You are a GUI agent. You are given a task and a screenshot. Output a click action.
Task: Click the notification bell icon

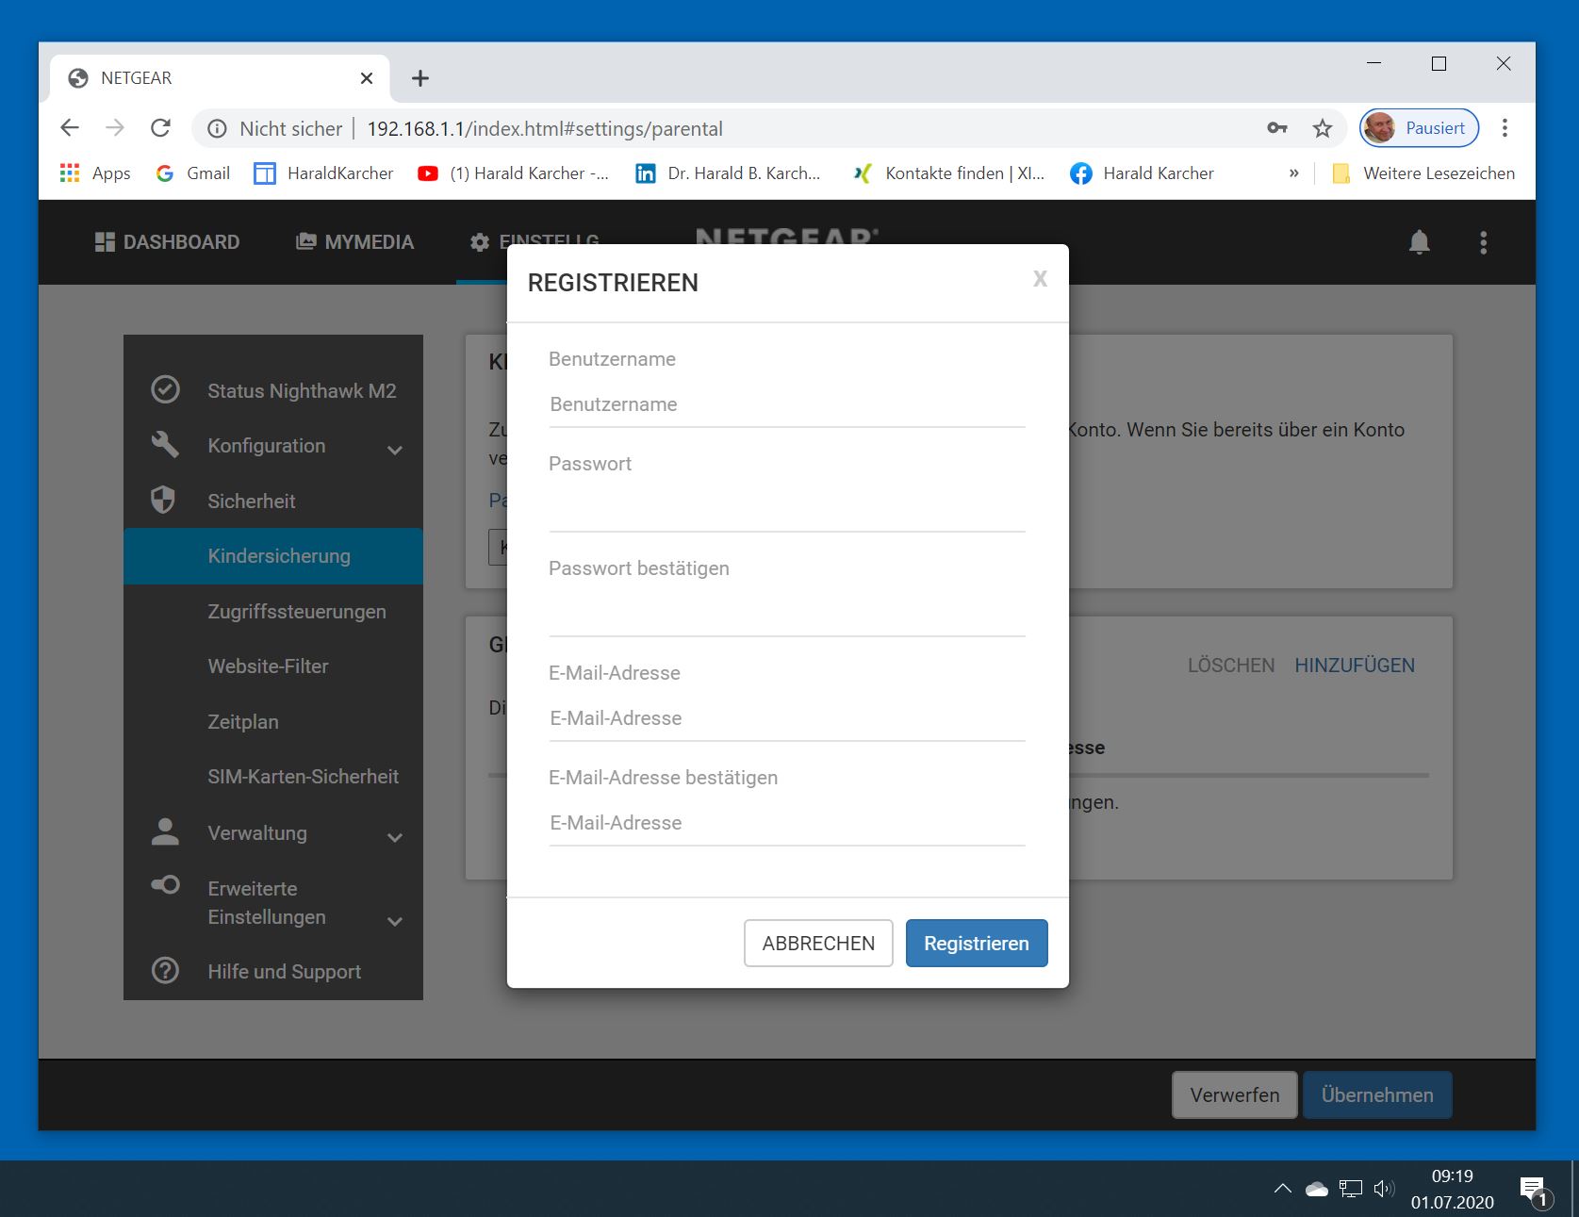1419,242
